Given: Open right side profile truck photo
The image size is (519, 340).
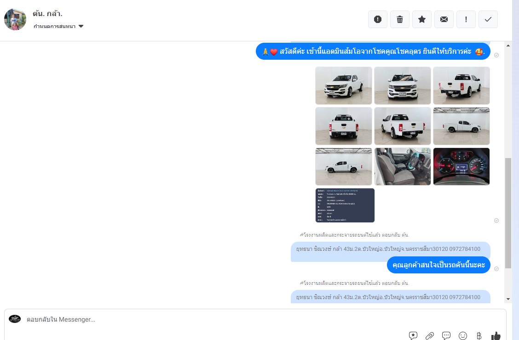Looking at the screenshot, I should click(461, 126).
